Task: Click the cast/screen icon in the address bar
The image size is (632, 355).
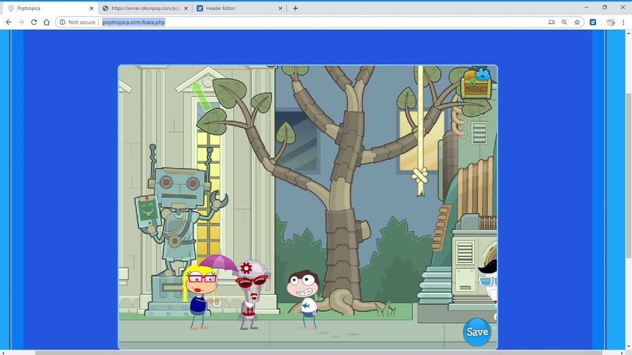Action: pos(552,22)
